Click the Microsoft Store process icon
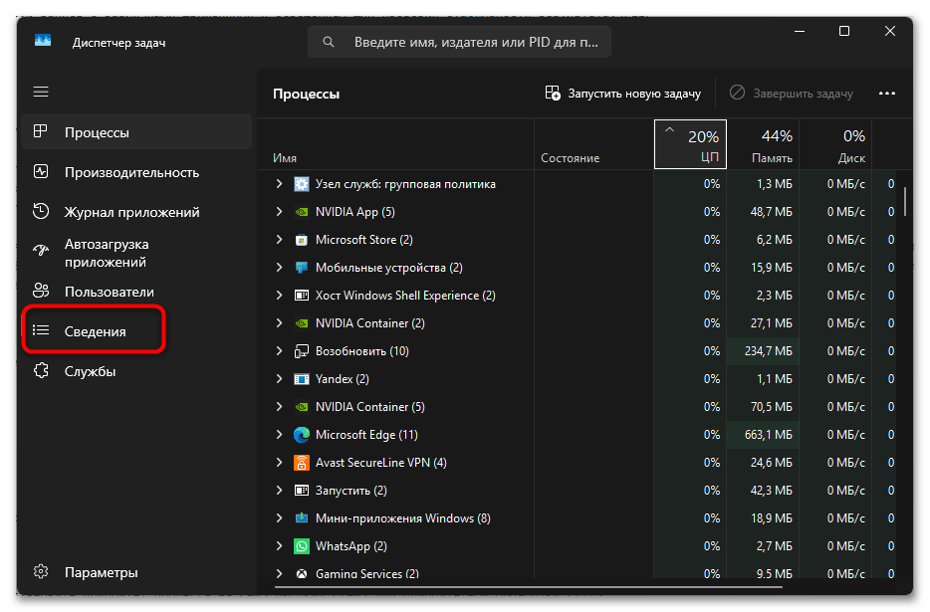The image size is (930, 612). coord(302,240)
